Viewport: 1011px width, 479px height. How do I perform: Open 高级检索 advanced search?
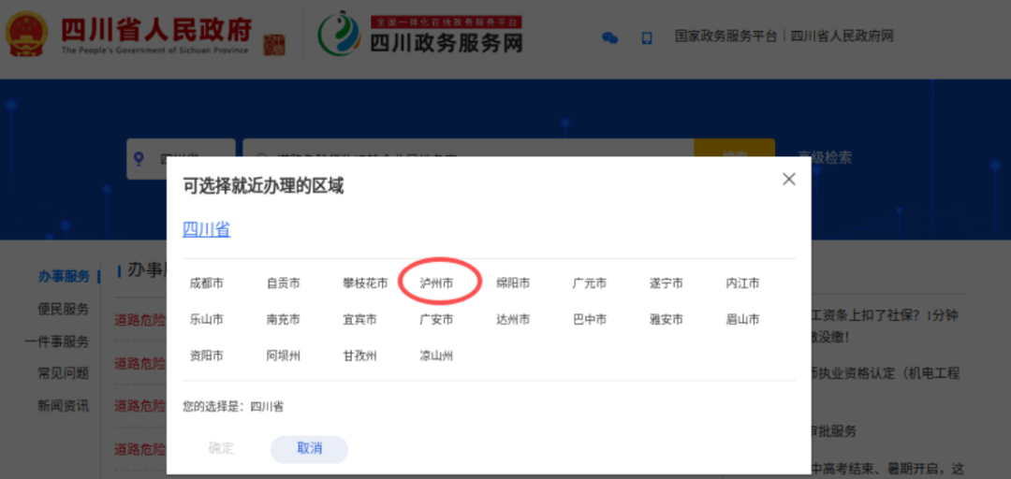[825, 158]
